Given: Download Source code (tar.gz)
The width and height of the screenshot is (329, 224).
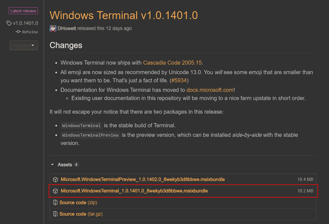Looking at the screenshot, I should [x=81, y=214].
